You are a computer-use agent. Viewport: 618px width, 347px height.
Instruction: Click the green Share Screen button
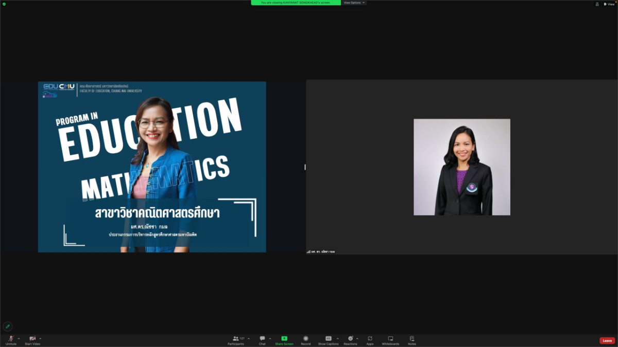click(x=284, y=340)
